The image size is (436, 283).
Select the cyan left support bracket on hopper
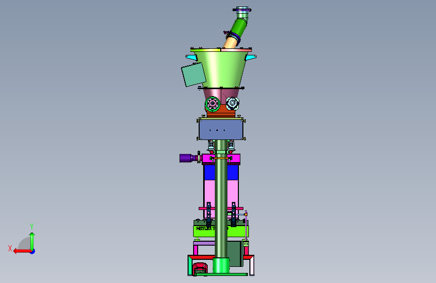coord(191,57)
